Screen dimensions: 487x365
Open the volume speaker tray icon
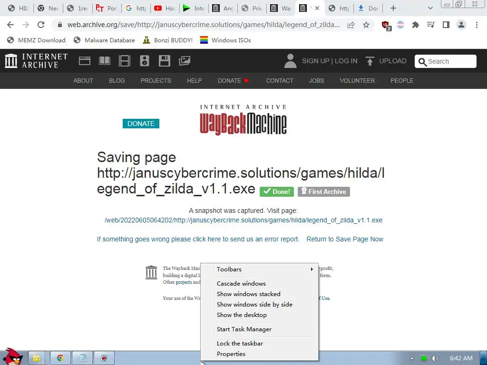(x=435, y=358)
